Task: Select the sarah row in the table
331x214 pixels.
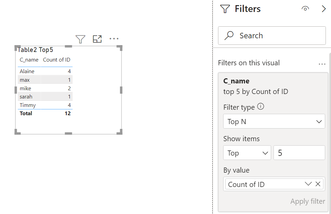Action: (x=45, y=96)
